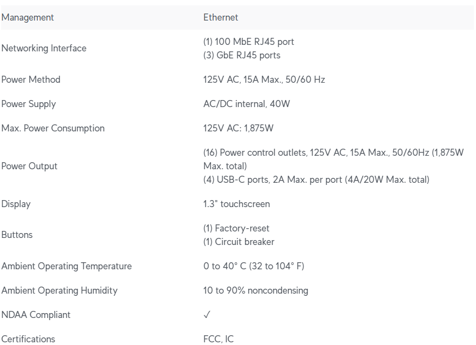476x345 pixels.
Task: Click the NDAA Compliant checkmark symbol
Action: [x=207, y=315]
